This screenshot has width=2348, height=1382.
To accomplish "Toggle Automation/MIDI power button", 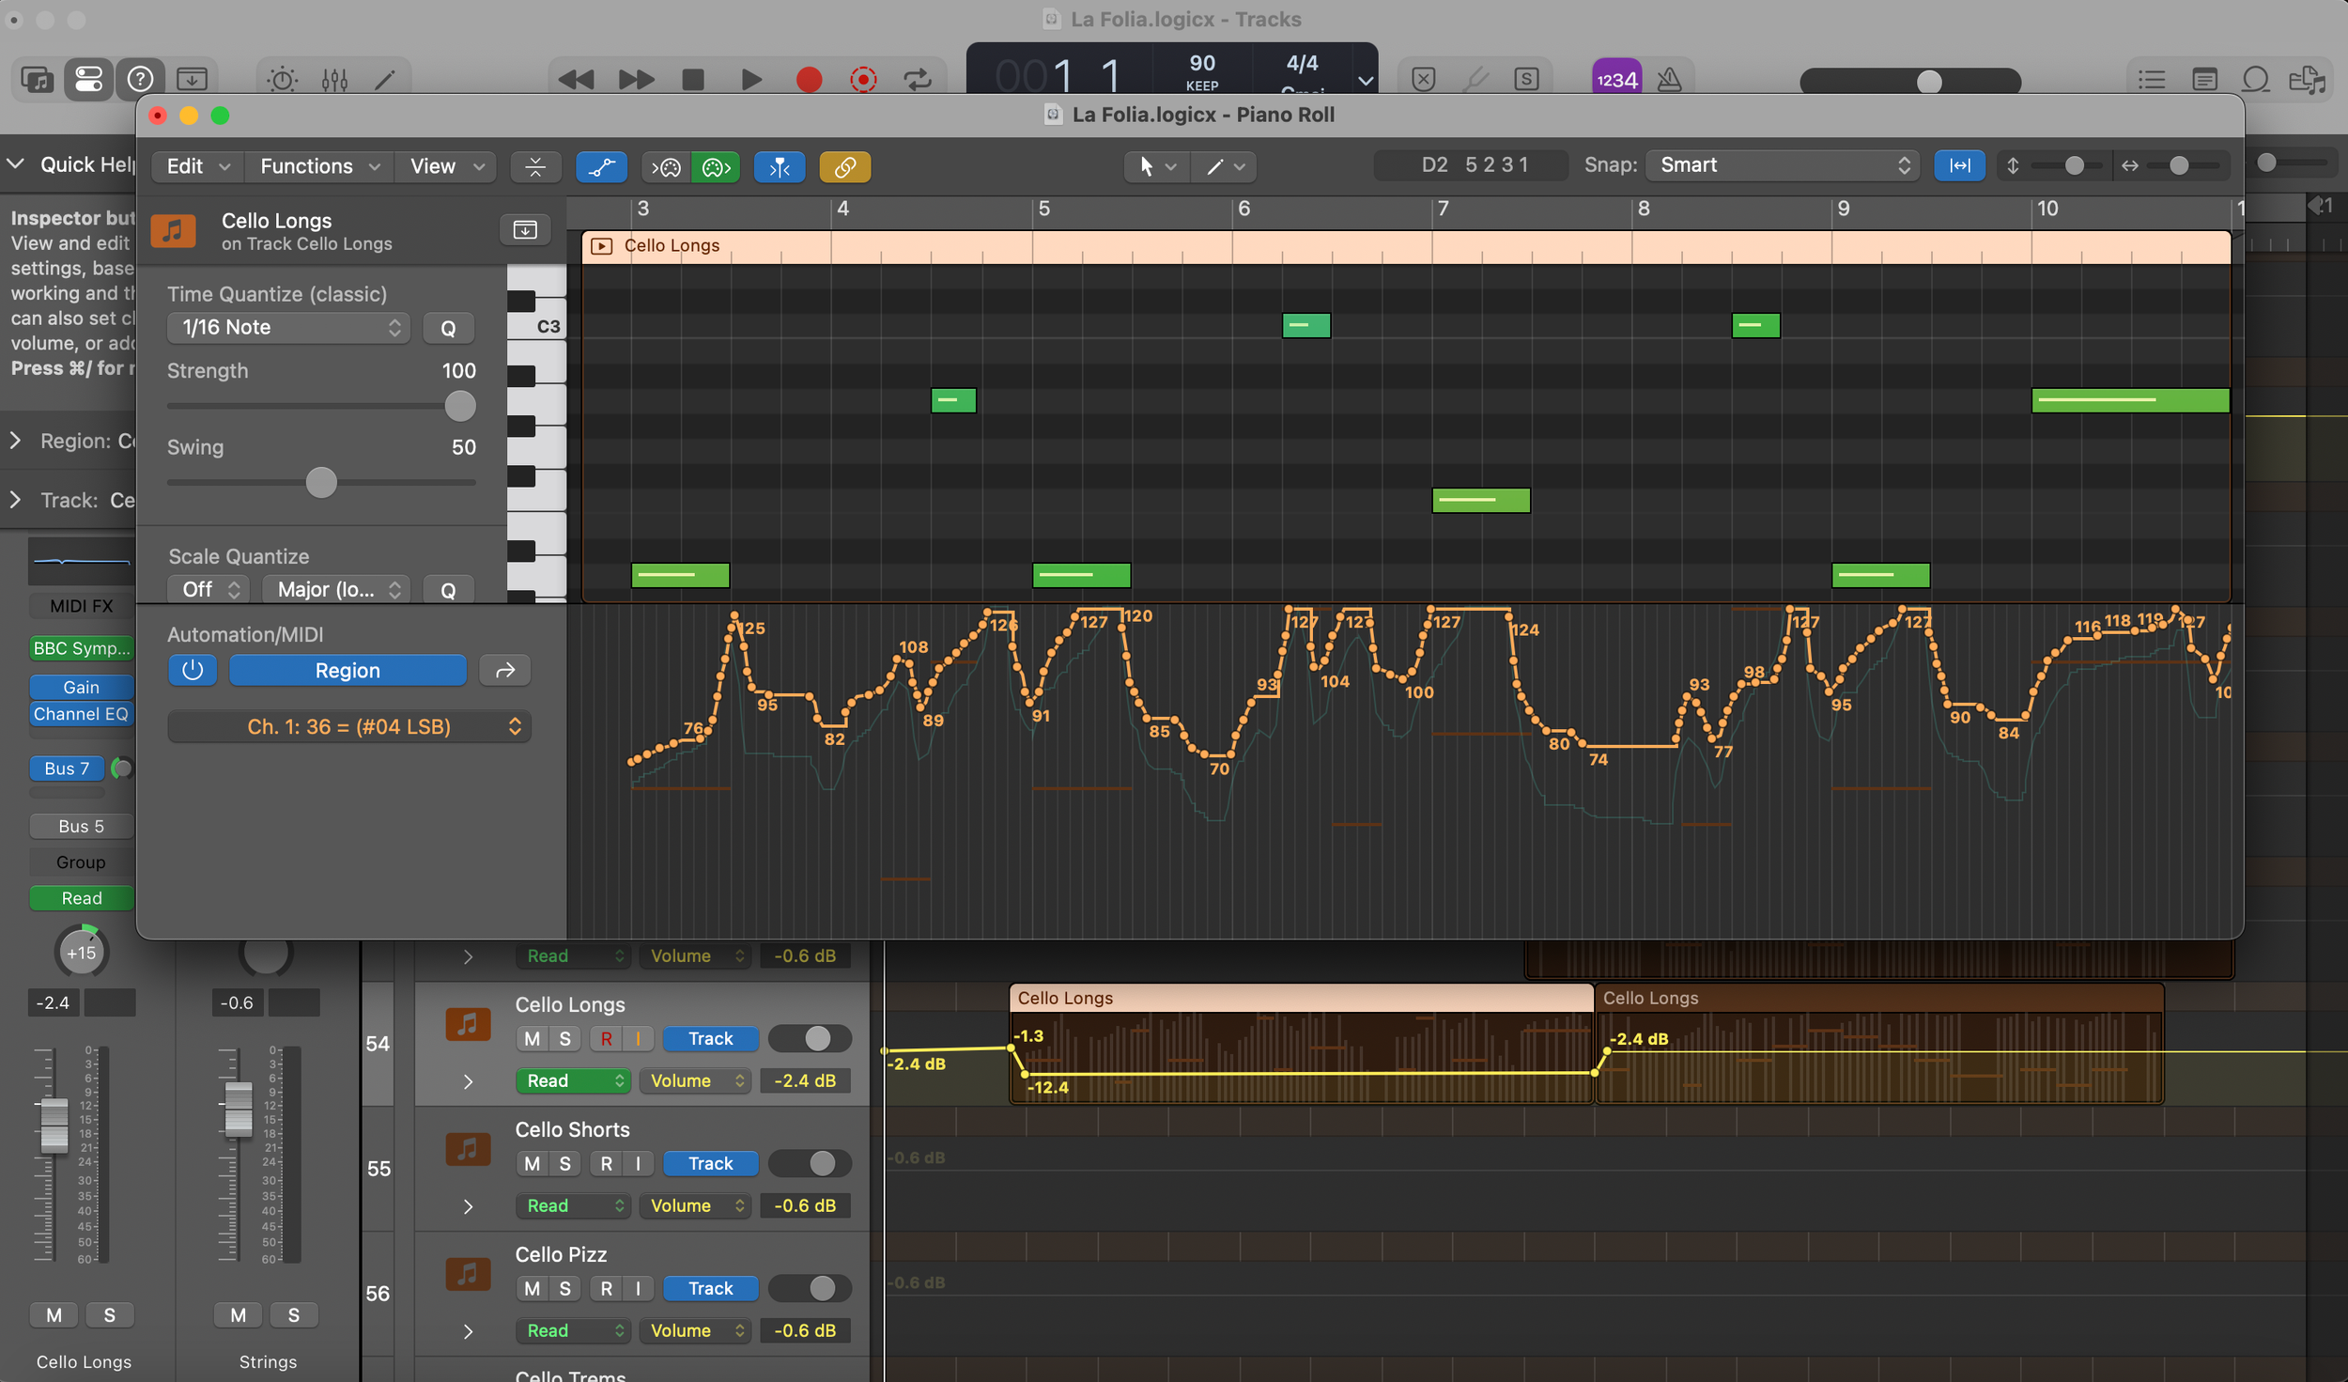I will (193, 670).
